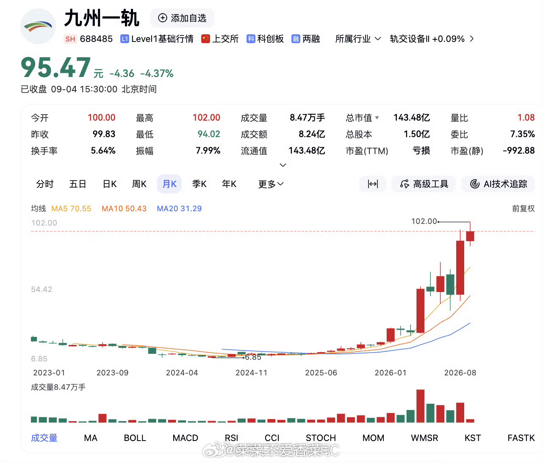Click the SH 688485 stock code
The image size is (543, 463).
pyautogui.click(x=89, y=39)
